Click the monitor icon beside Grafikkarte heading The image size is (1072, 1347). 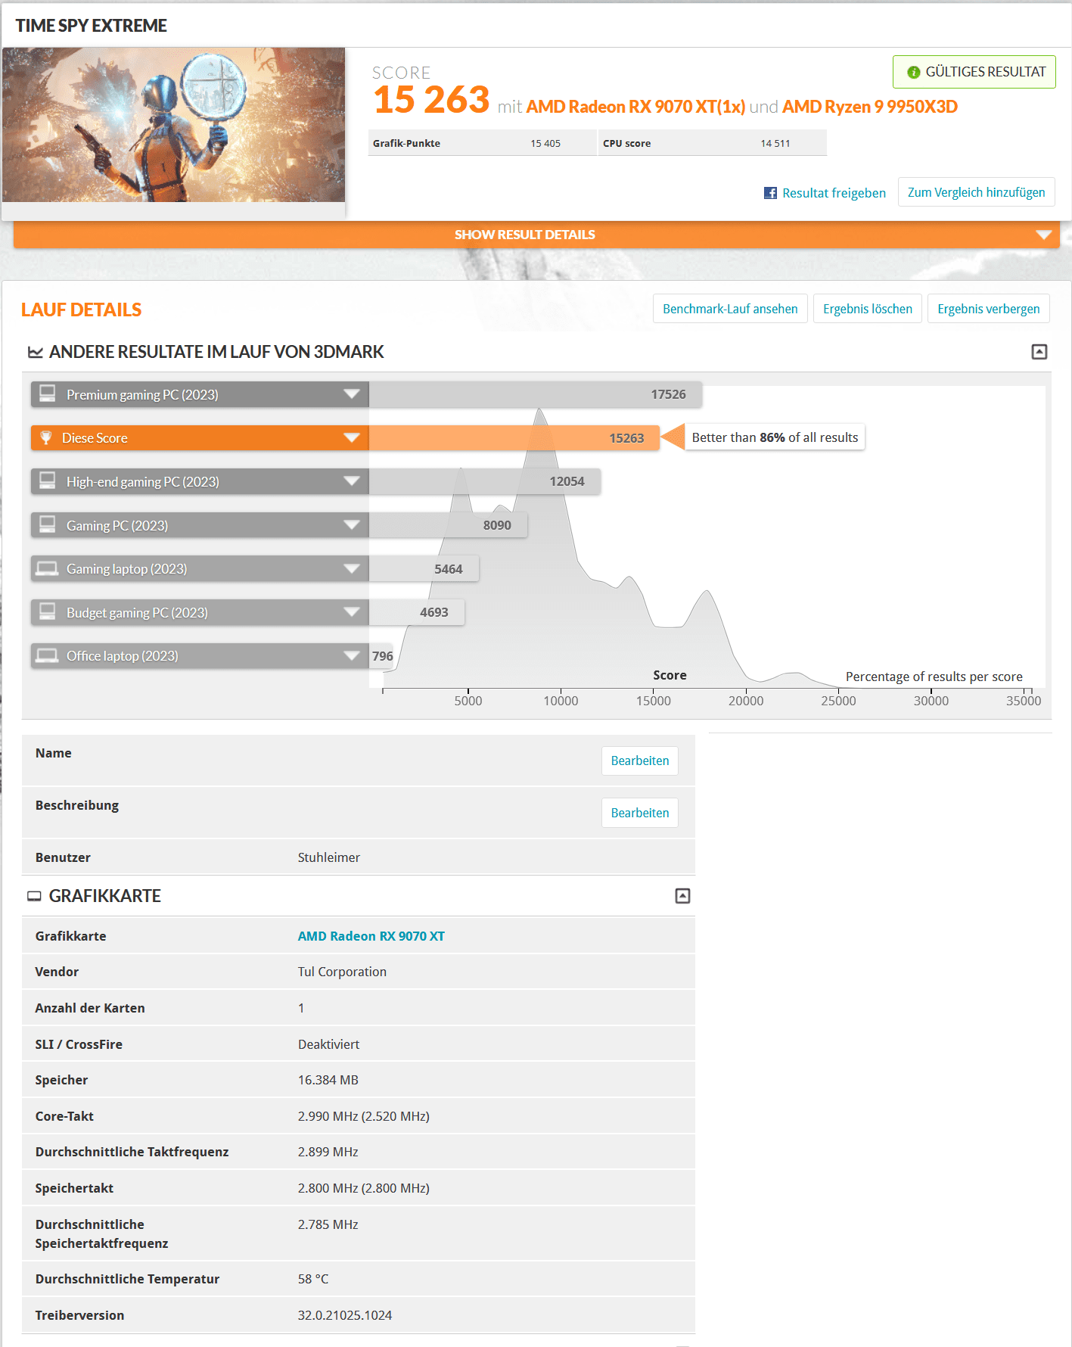[34, 896]
